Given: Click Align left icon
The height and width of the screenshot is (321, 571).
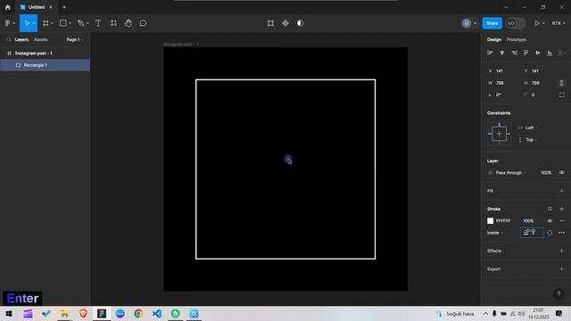Looking at the screenshot, I should pyautogui.click(x=490, y=53).
